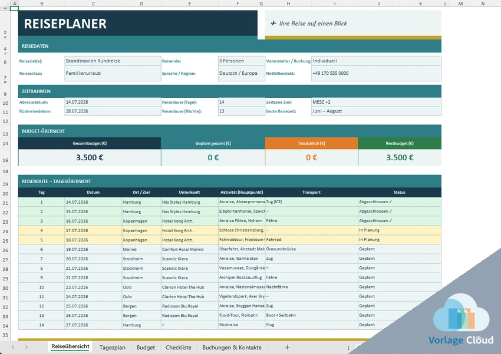Click the 'Status' table header
The height and width of the screenshot is (354, 501).
point(400,192)
